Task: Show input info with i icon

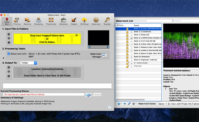Action: (9, 42)
